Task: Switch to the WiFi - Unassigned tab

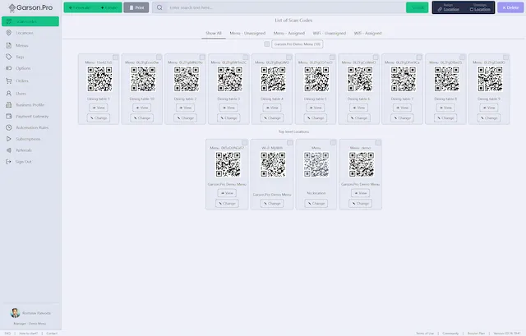Action: tap(330, 33)
